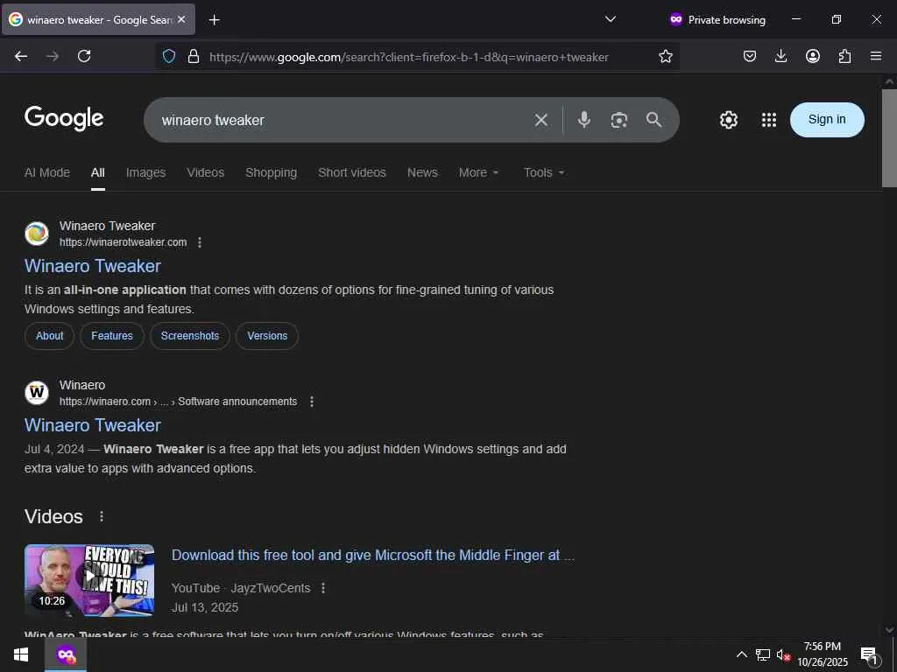Click in the Google search input field
The width and height of the screenshot is (897, 672).
343,120
